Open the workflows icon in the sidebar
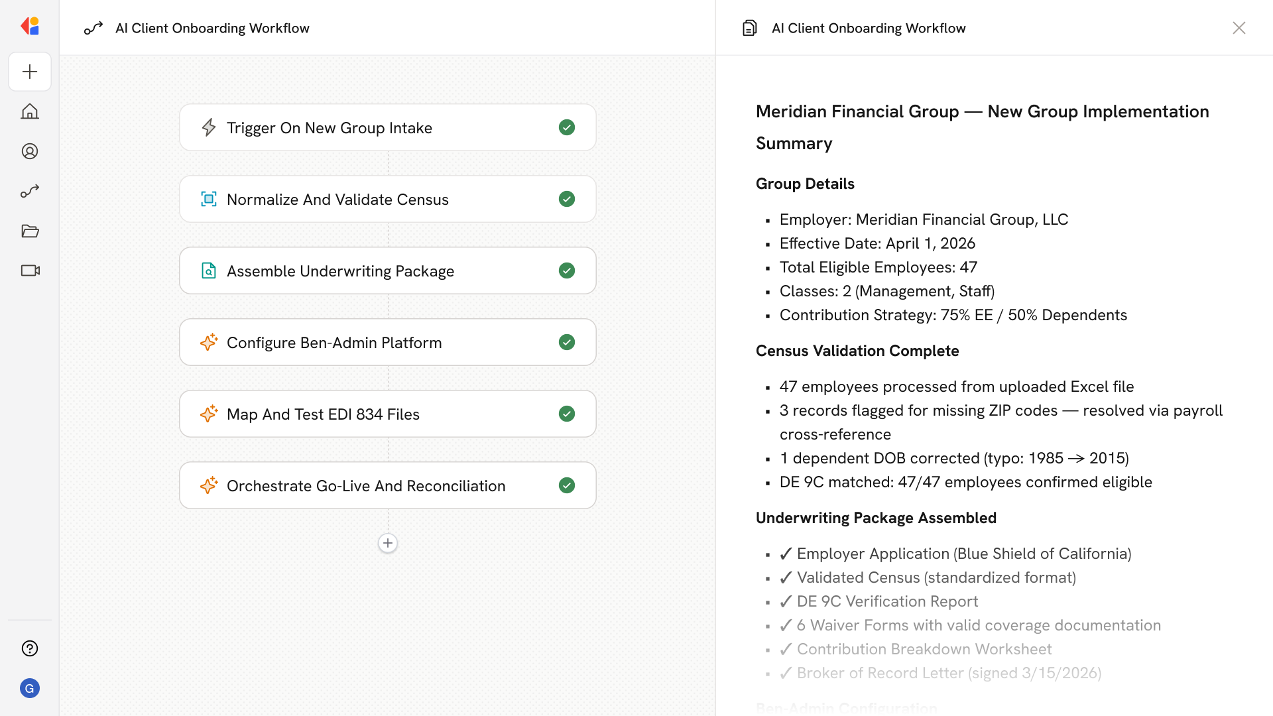The image size is (1273, 716). click(x=30, y=191)
